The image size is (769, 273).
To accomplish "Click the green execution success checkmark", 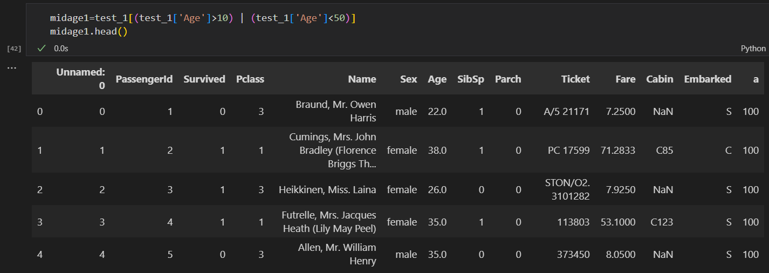I will coord(42,49).
